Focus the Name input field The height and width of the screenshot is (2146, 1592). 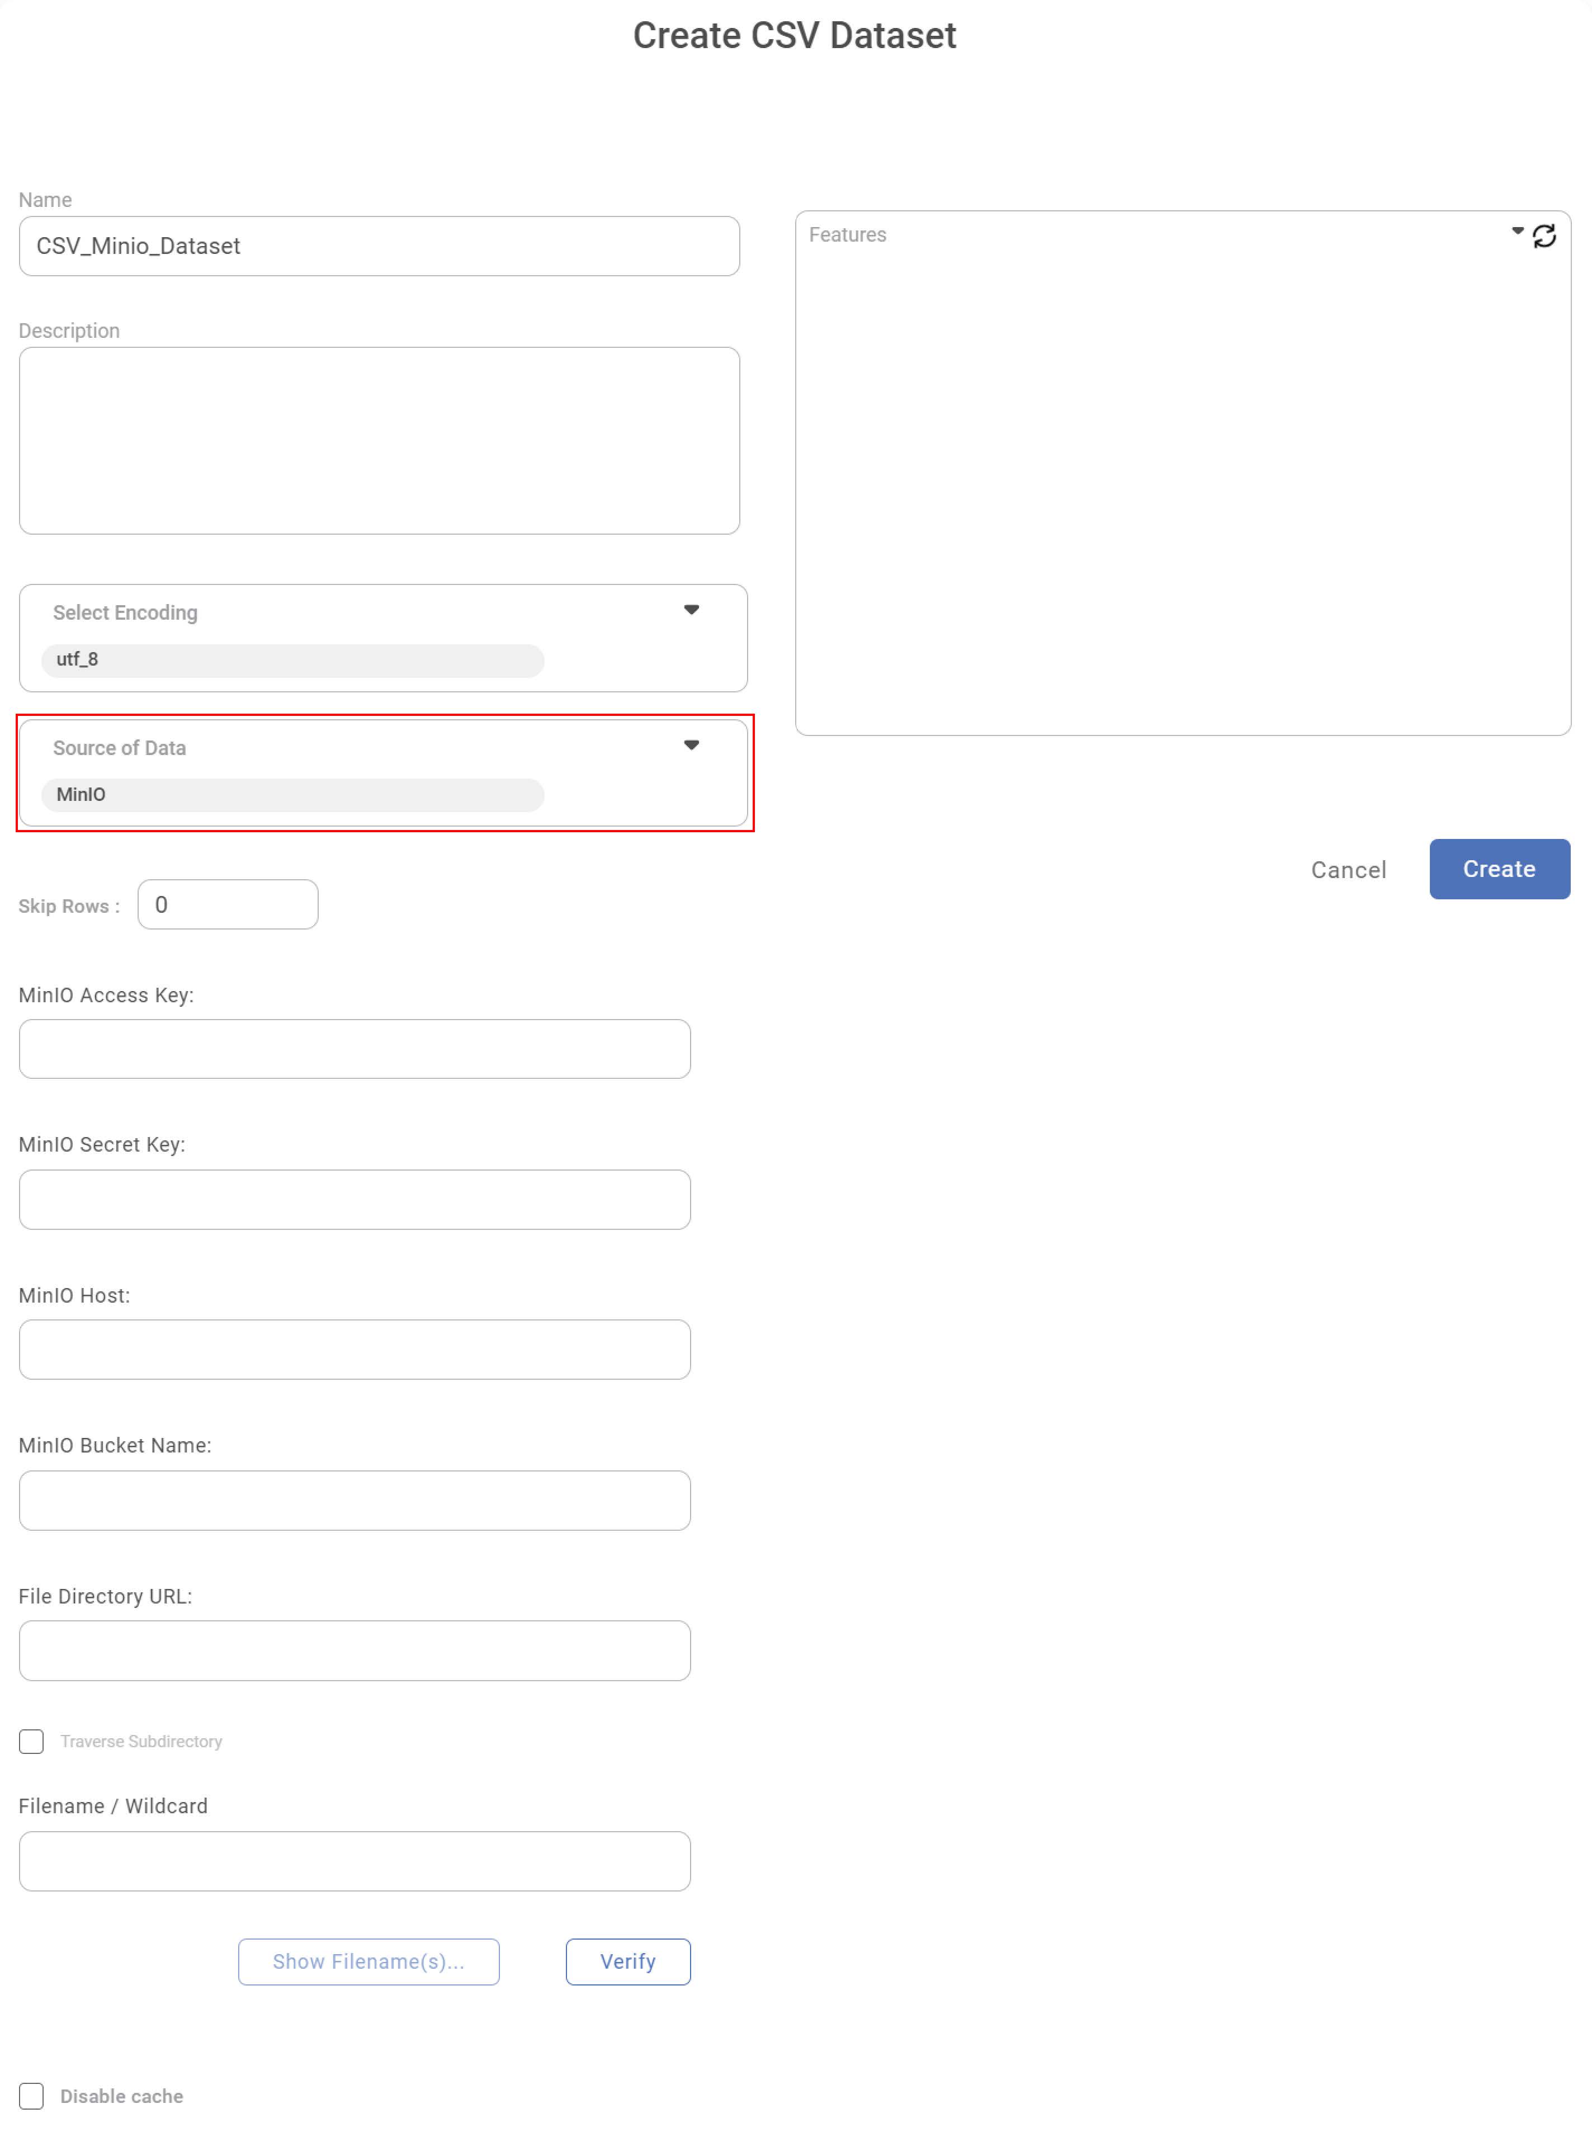click(379, 247)
